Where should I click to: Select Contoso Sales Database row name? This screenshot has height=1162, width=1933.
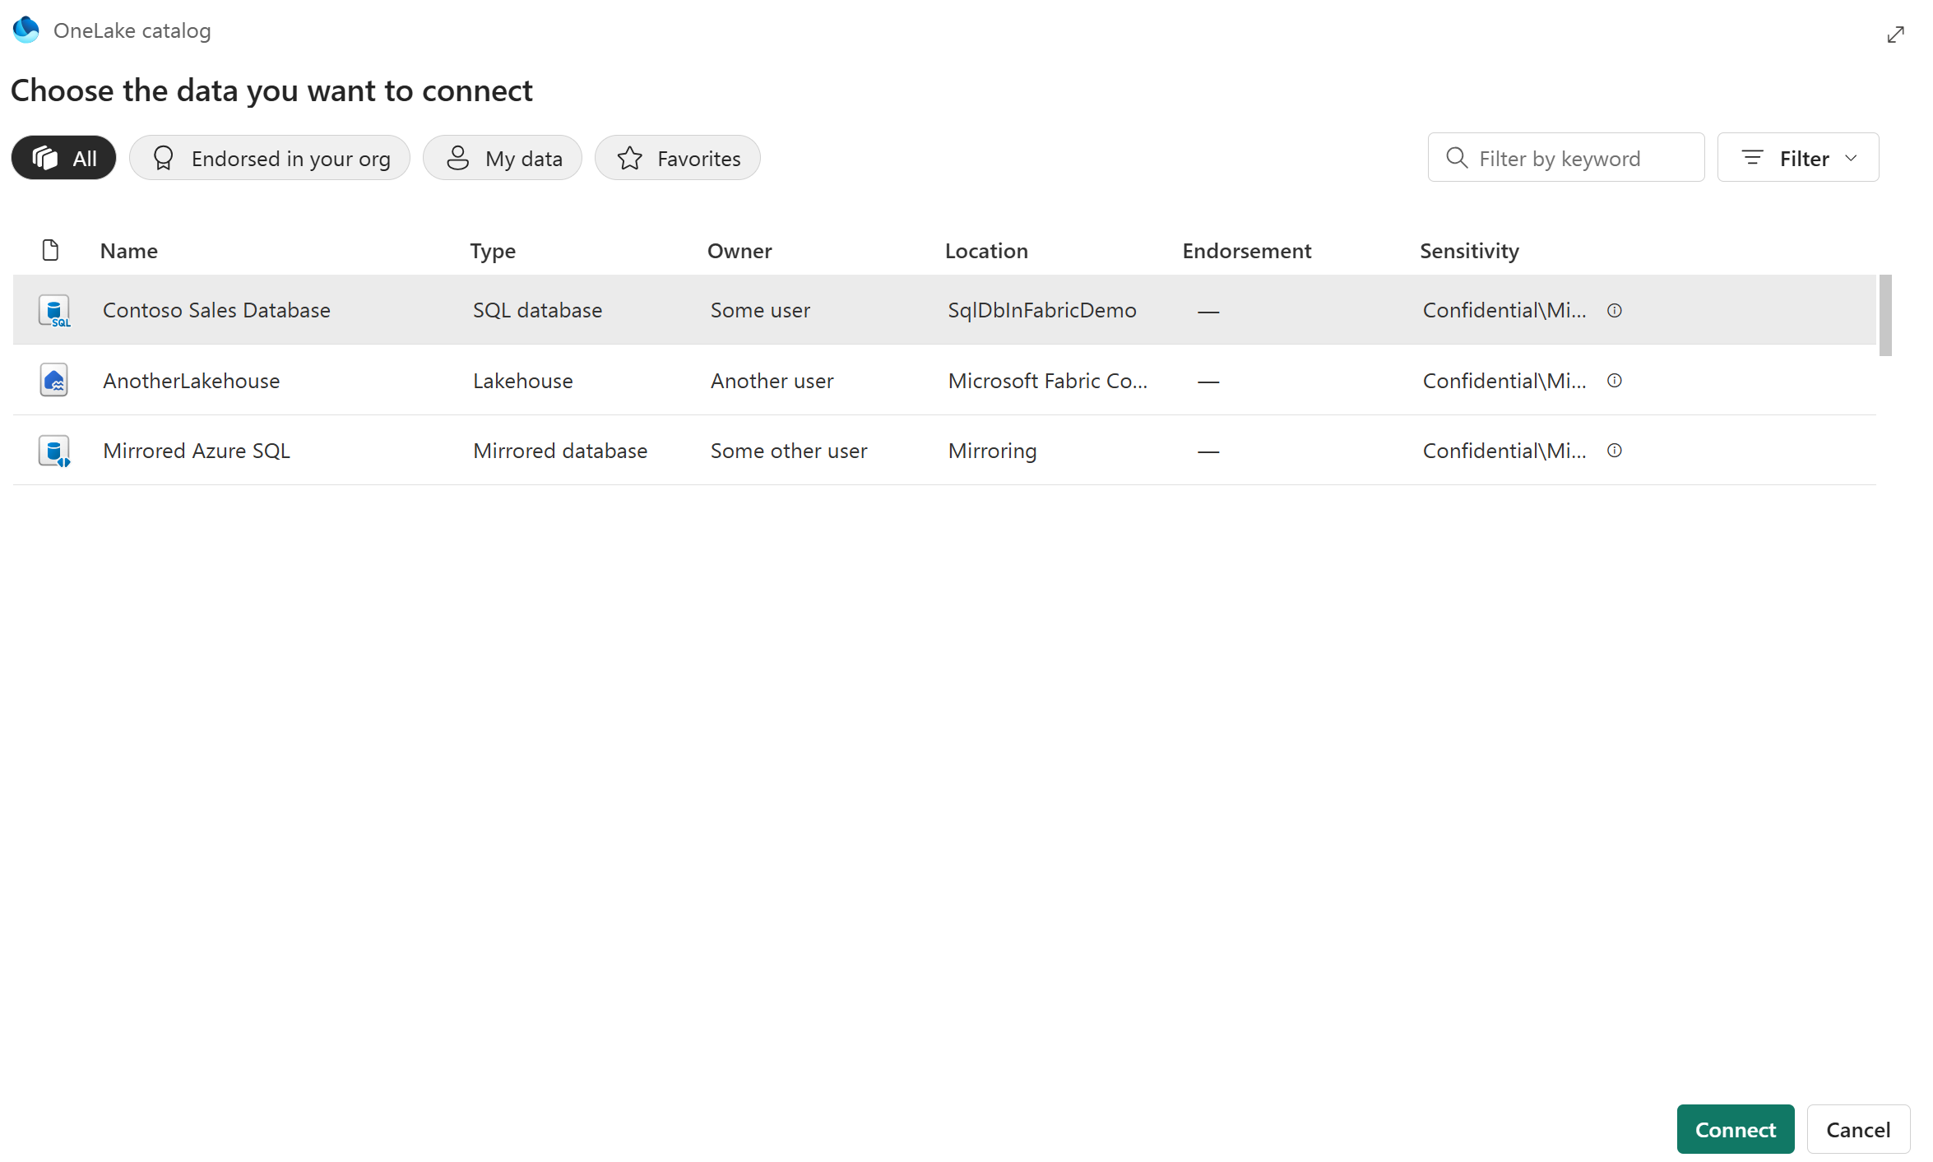[216, 310]
